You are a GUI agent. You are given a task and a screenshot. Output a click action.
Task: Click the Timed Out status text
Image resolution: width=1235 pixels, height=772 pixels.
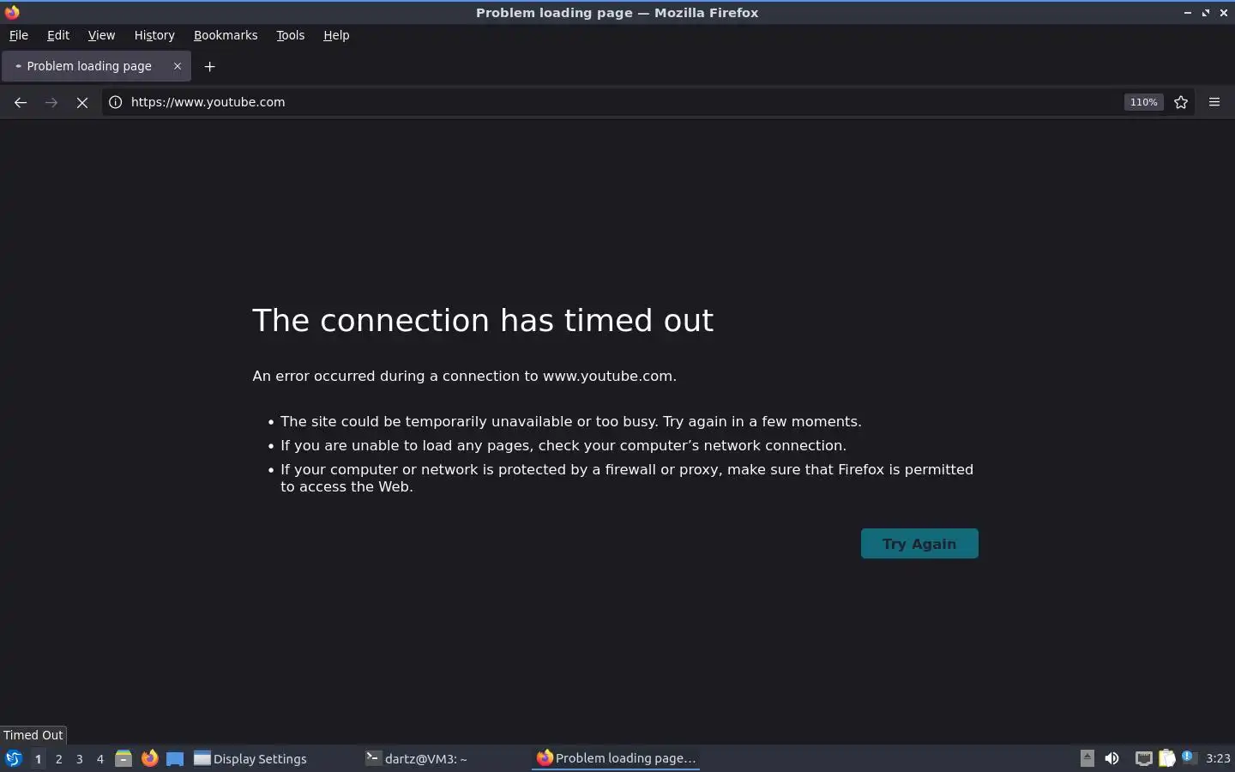(x=33, y=735)
